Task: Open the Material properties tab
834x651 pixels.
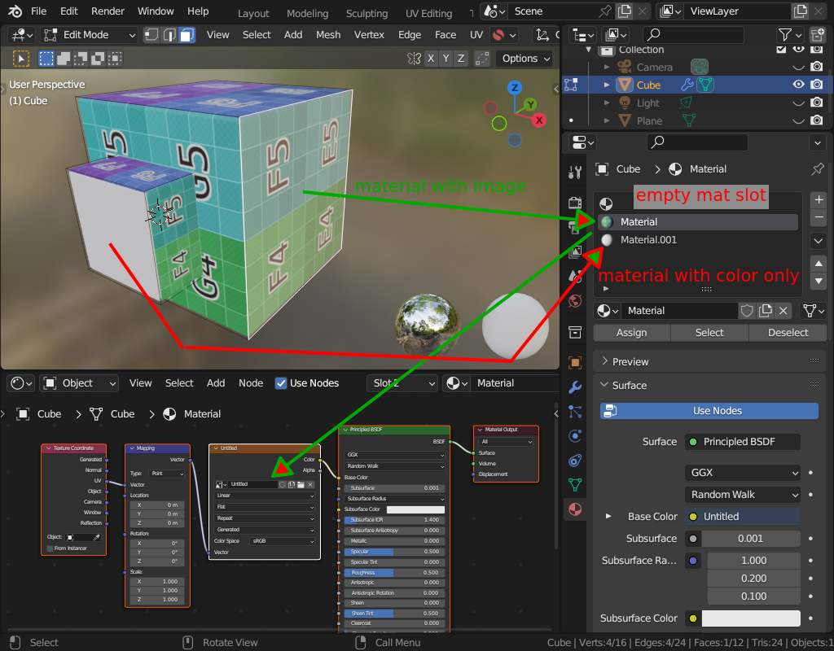Action: click(575, 509)
